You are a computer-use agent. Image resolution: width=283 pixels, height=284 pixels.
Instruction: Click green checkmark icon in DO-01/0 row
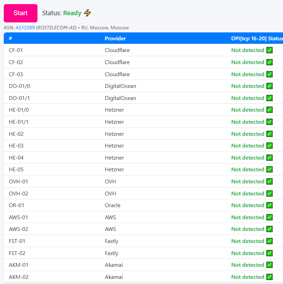point(270,86)
